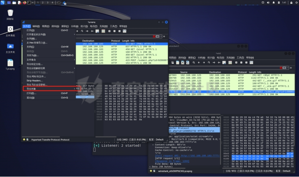Click the expert information circle in status bar
299x177 pixels.
pyautogui.click(x=24, y=139)
